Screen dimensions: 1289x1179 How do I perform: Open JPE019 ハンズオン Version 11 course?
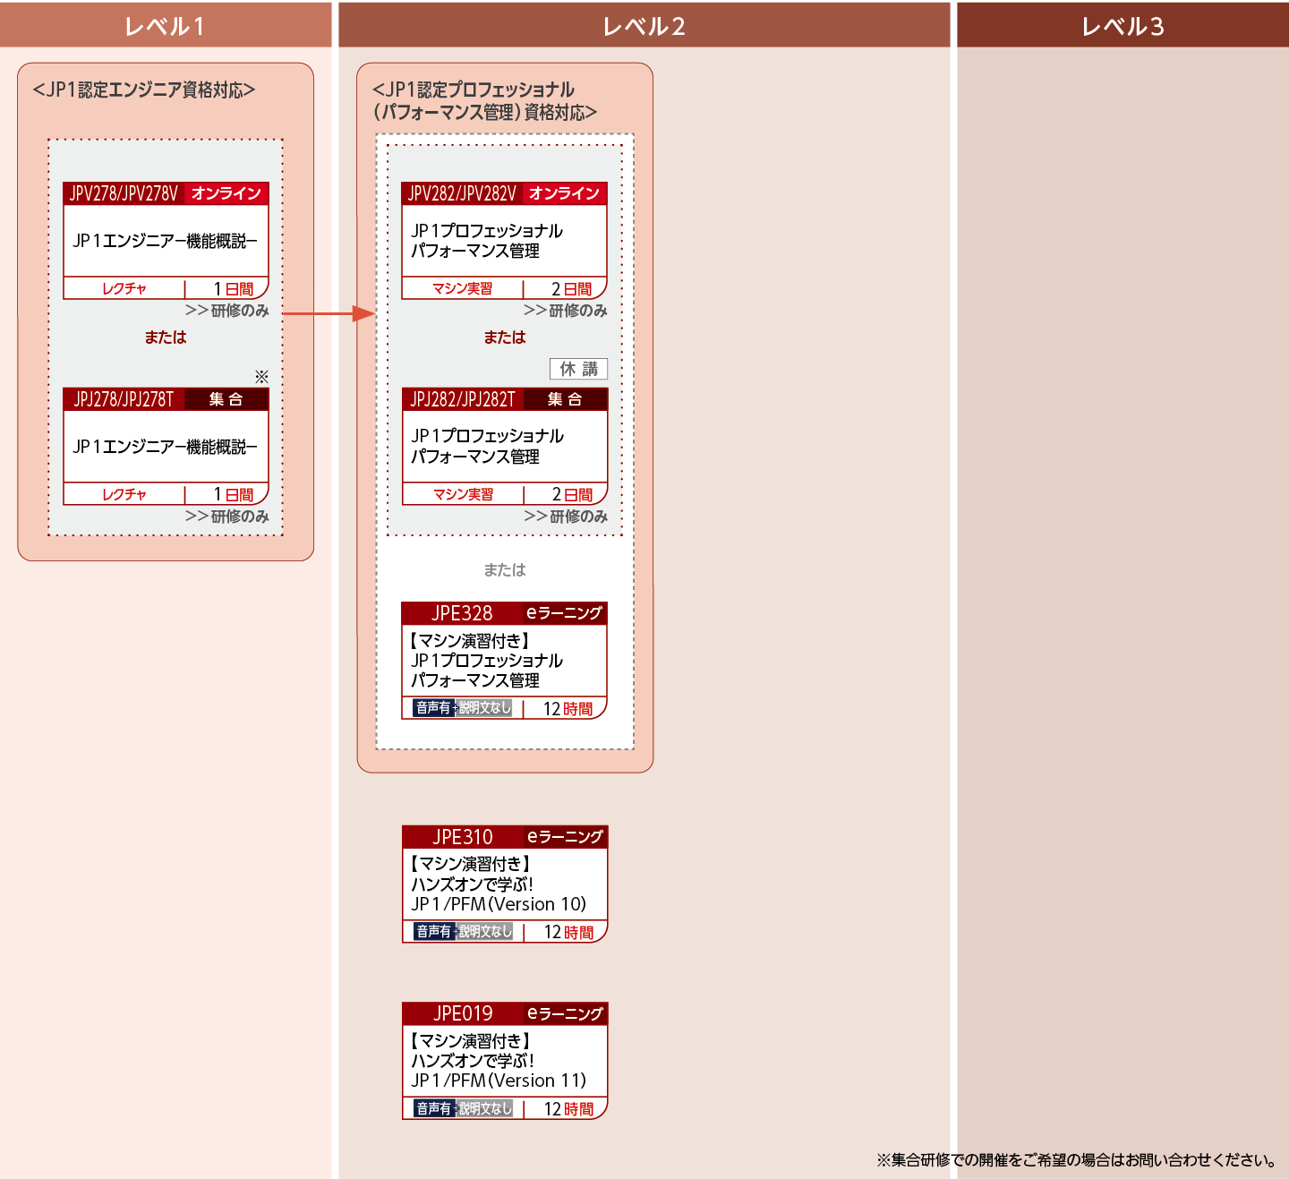pos(498,1061)
